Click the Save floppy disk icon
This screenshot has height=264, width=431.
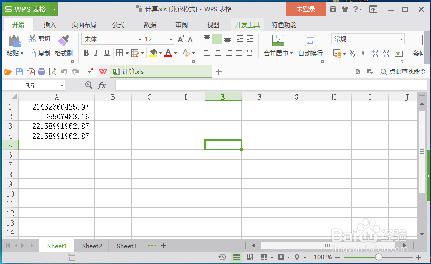click(19, 72)
